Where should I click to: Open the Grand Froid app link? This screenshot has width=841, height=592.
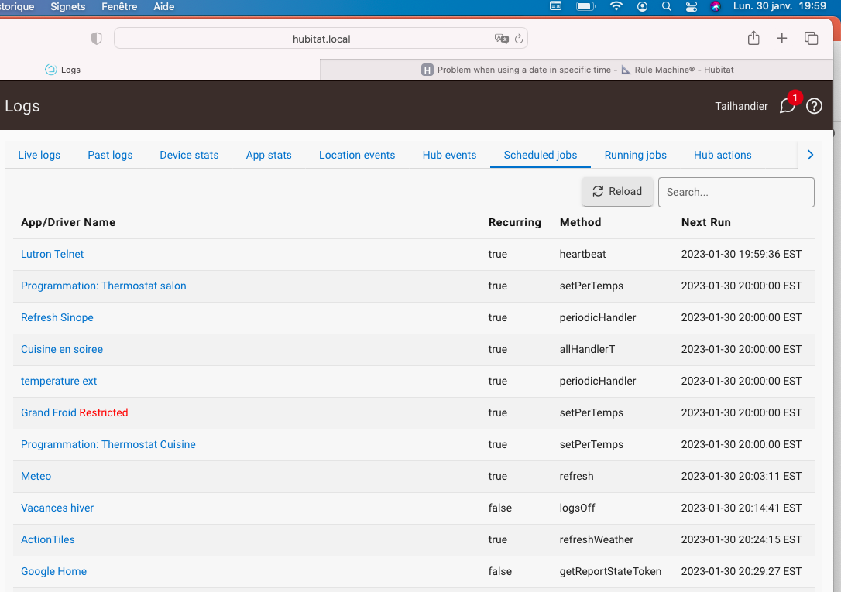[48, 412]
